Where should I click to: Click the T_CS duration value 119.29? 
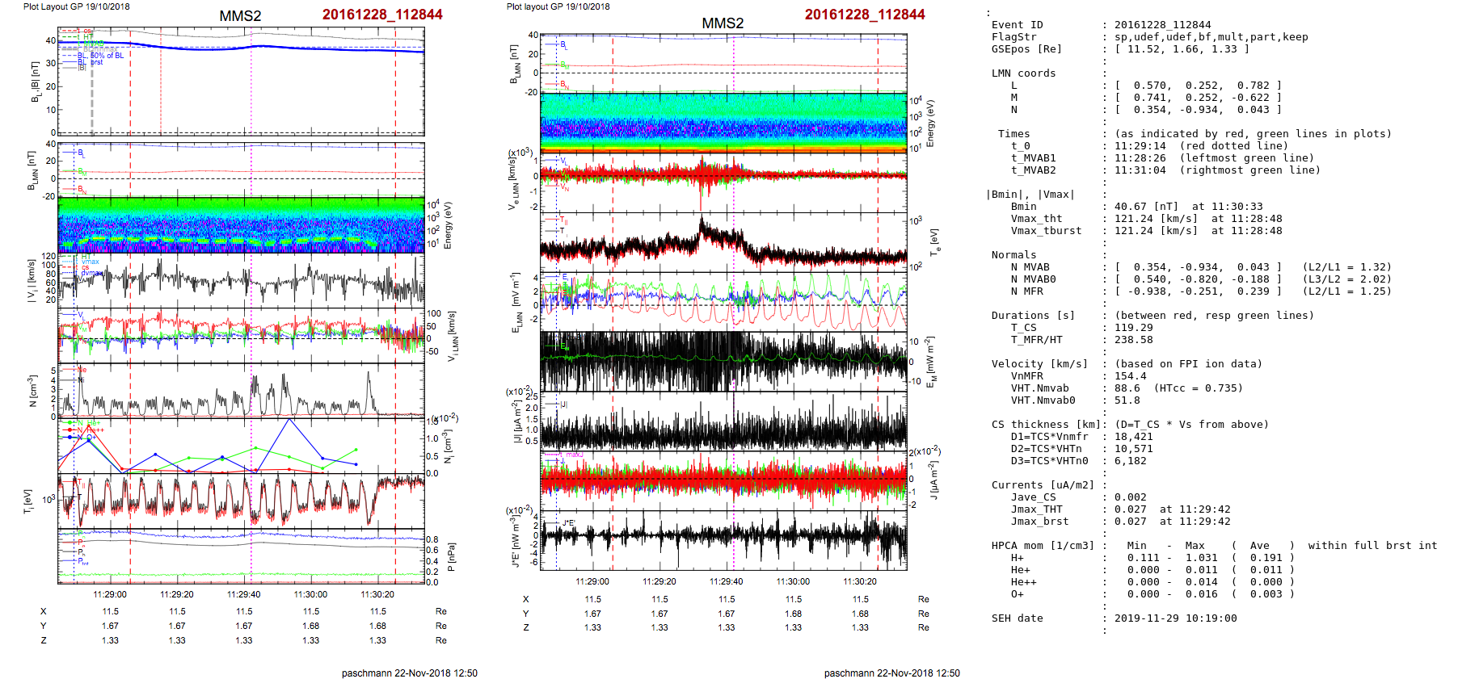pyautogui.click(x=1134, y=328)
